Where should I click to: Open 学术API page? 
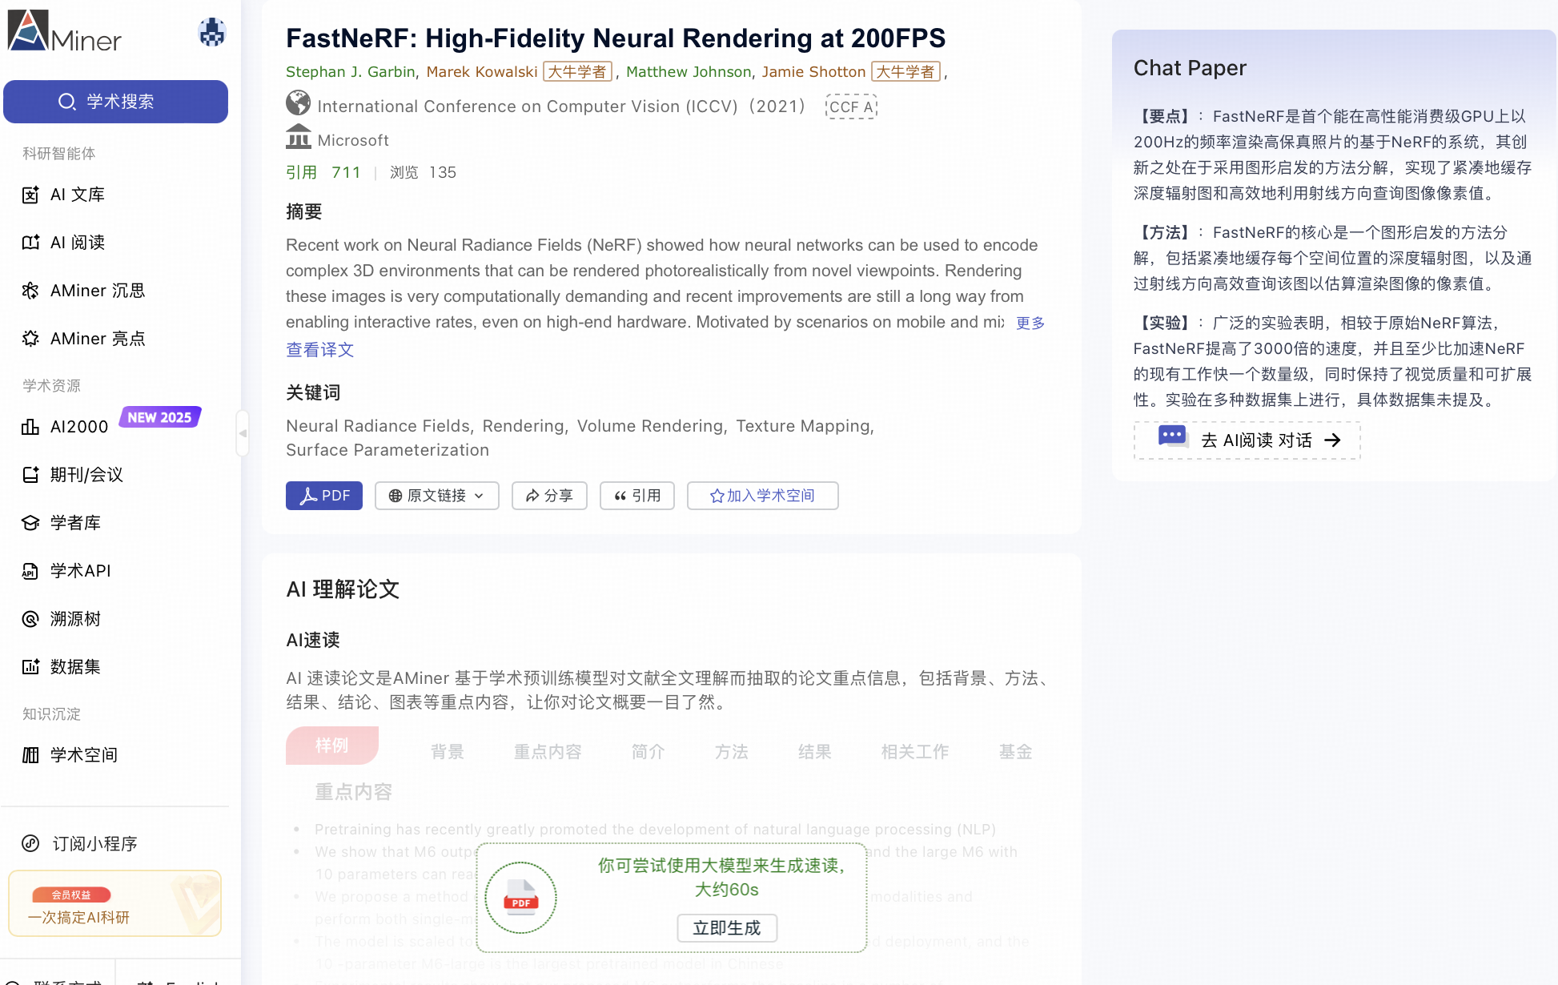pyautogui.click(x=80, y=571)
